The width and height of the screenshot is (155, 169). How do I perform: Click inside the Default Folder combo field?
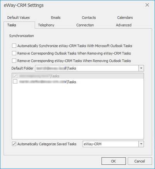(x=87, y=68)
